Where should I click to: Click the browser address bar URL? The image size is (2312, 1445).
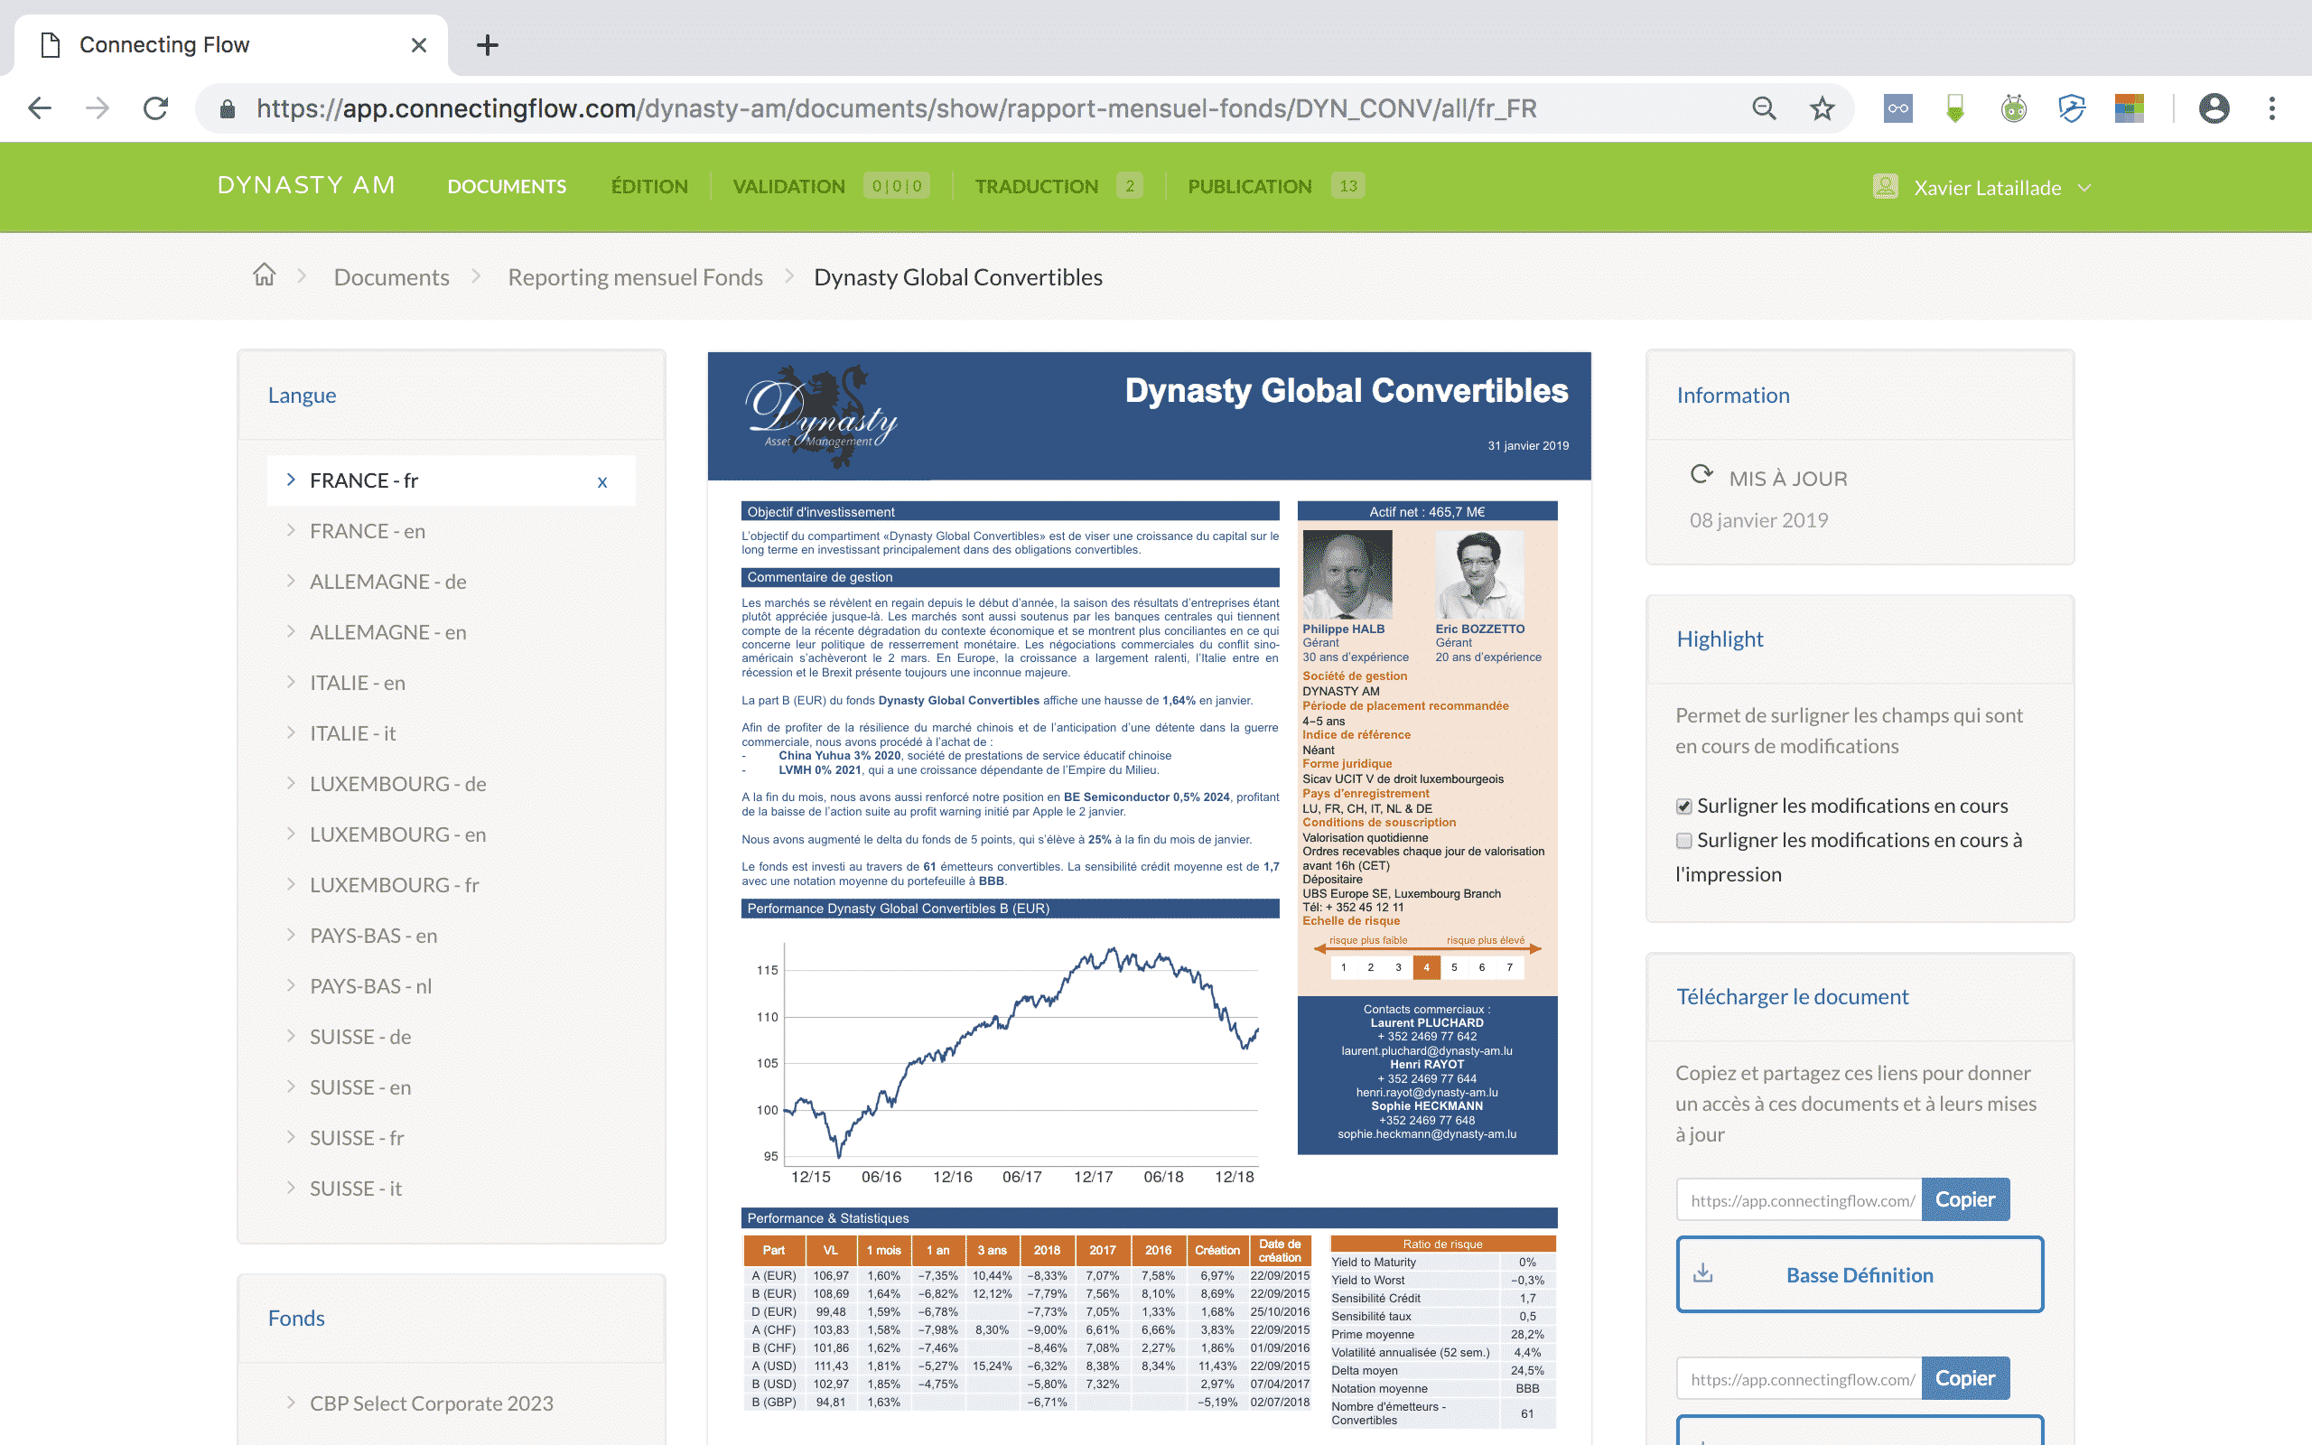tap(896, 109)
